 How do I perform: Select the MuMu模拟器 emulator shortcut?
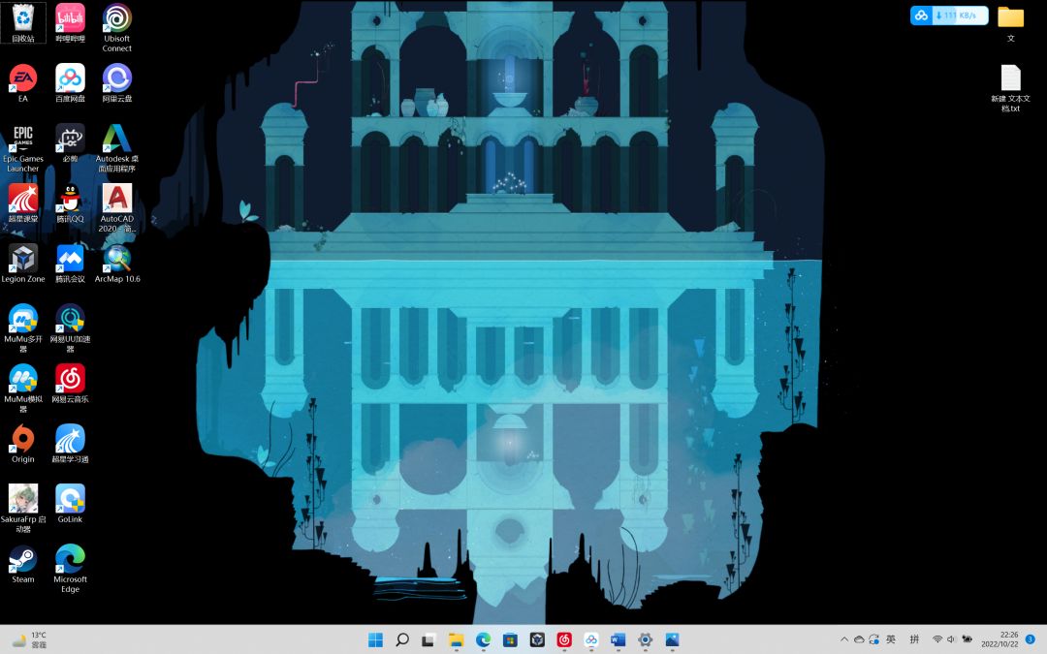(23, 389)
